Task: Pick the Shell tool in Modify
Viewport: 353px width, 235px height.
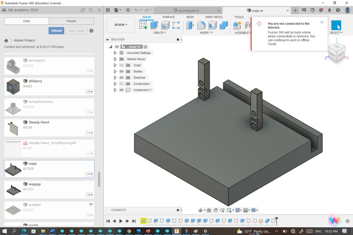Action: click(x=212, y=25)
